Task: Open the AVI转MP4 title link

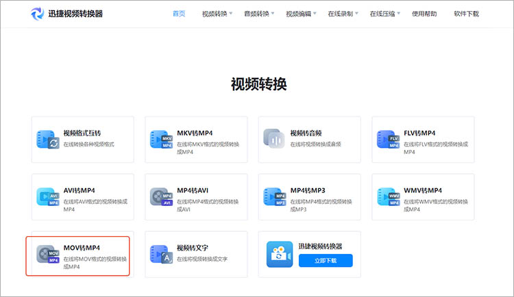Action: (x=79, y=190)
